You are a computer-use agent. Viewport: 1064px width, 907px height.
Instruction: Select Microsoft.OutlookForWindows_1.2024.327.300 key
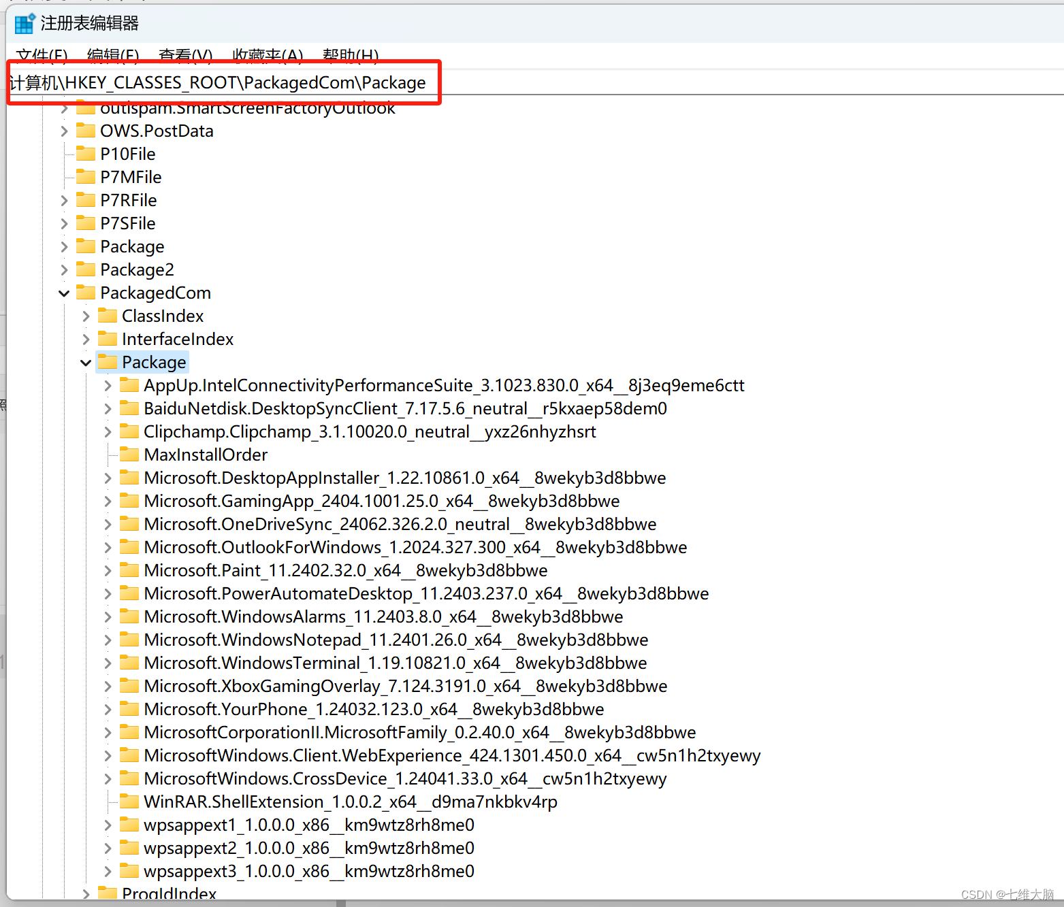[x=415, y=548]
